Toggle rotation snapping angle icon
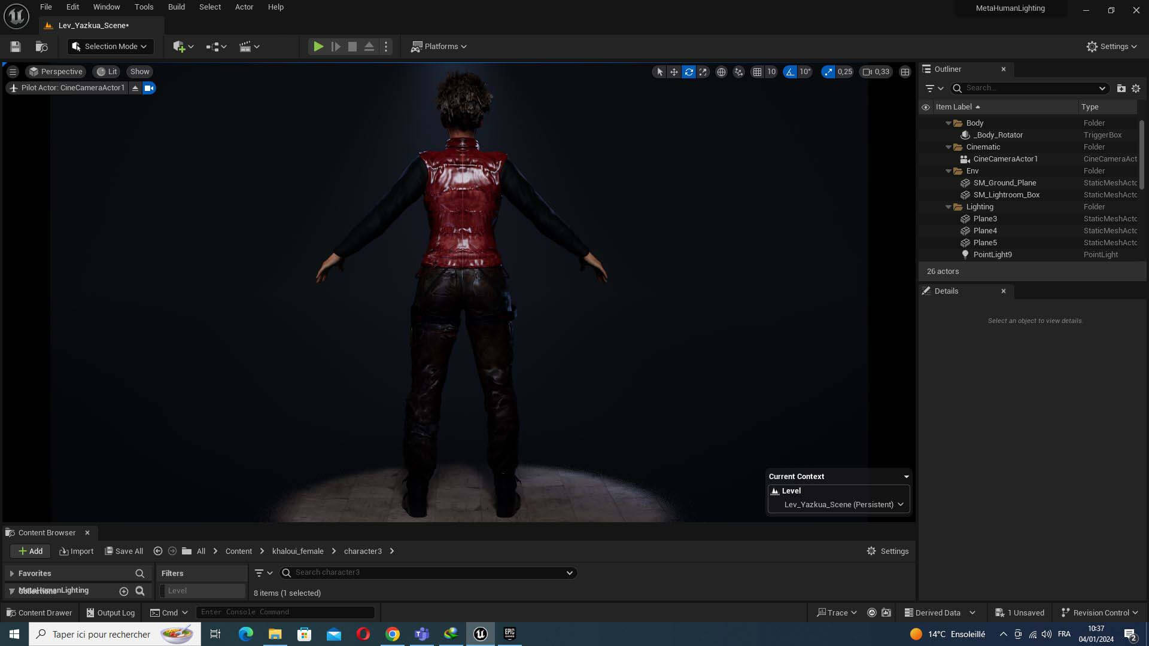Screen dimensions: 1149x646 (x=790, y=72)
